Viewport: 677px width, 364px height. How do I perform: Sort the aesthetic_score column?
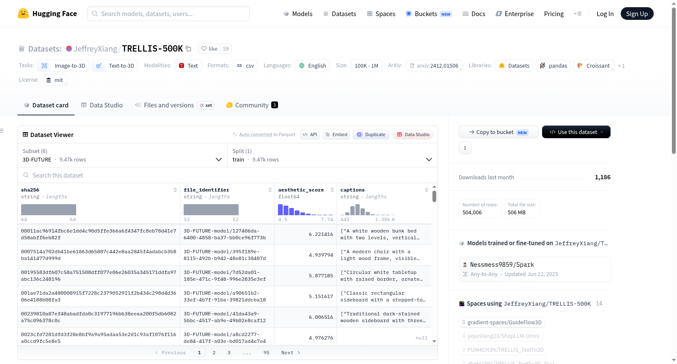pyautogui.click(x=332, y=190)
